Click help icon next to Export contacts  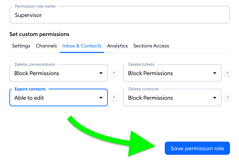pos(114,98)
